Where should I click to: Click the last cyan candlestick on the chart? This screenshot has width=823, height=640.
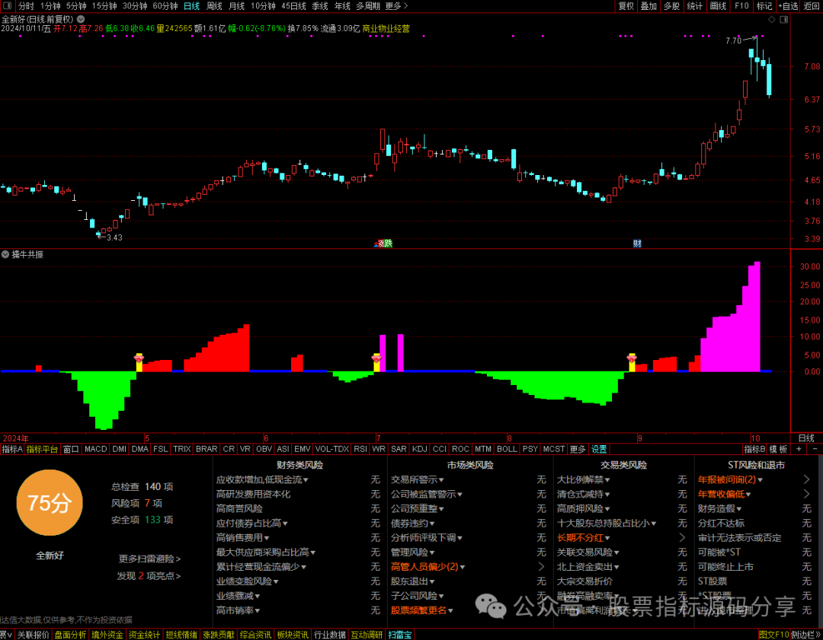pyautogui.click(x=769, y=78)
